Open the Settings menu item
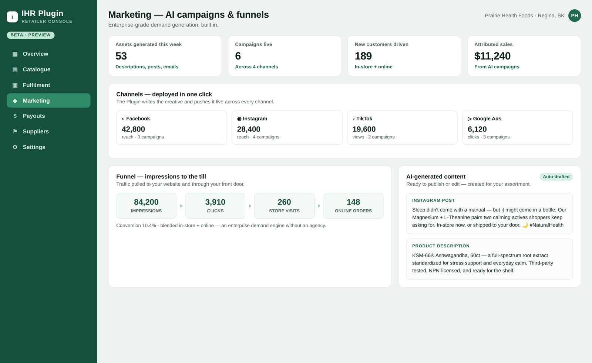Viewport: 592px width, 363px height. click(x=48, y=147)
